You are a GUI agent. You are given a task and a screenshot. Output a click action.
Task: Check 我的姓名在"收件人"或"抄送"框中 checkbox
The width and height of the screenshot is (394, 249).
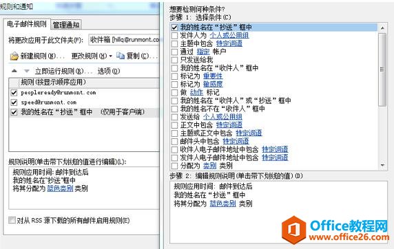tap(174, 100)
